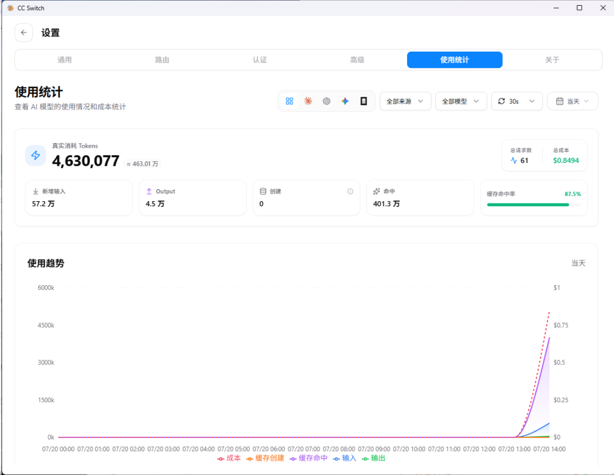
Task: Switch to the 关于 tab
Action: tap(552, 60)
